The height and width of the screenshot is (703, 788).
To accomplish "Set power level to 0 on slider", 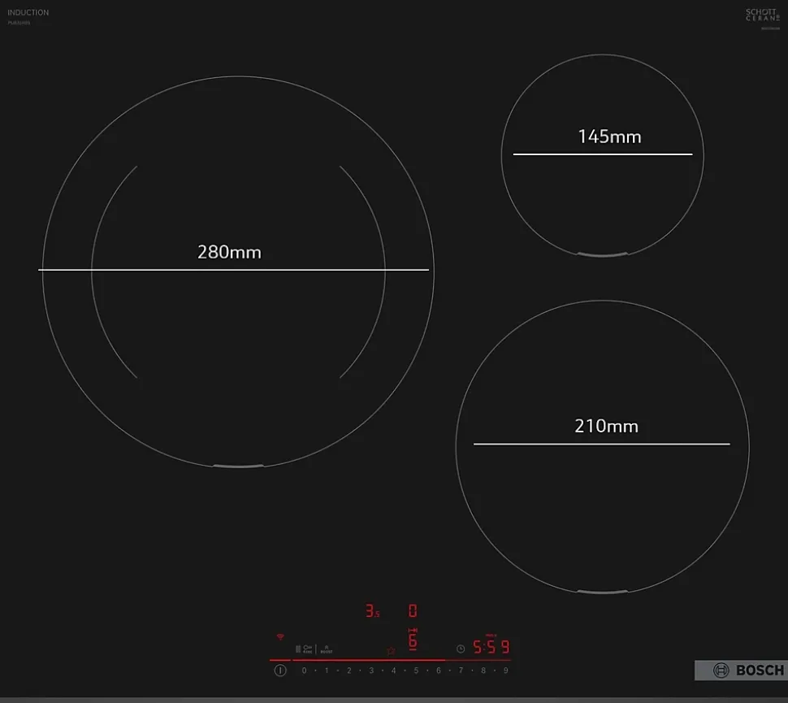I will tap(304, 670).
